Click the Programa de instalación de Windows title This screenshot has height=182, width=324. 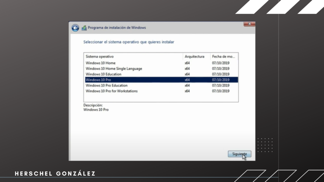117,28
